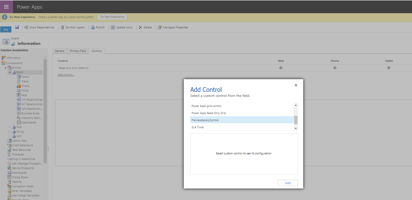412x200 pixels.
Task: Click the Publish icon
Action: click(x=93, y=27)
